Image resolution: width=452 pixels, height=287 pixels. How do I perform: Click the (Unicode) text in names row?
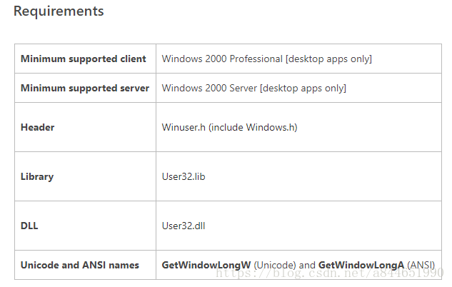pyautogui.click(x=275, y=265)
